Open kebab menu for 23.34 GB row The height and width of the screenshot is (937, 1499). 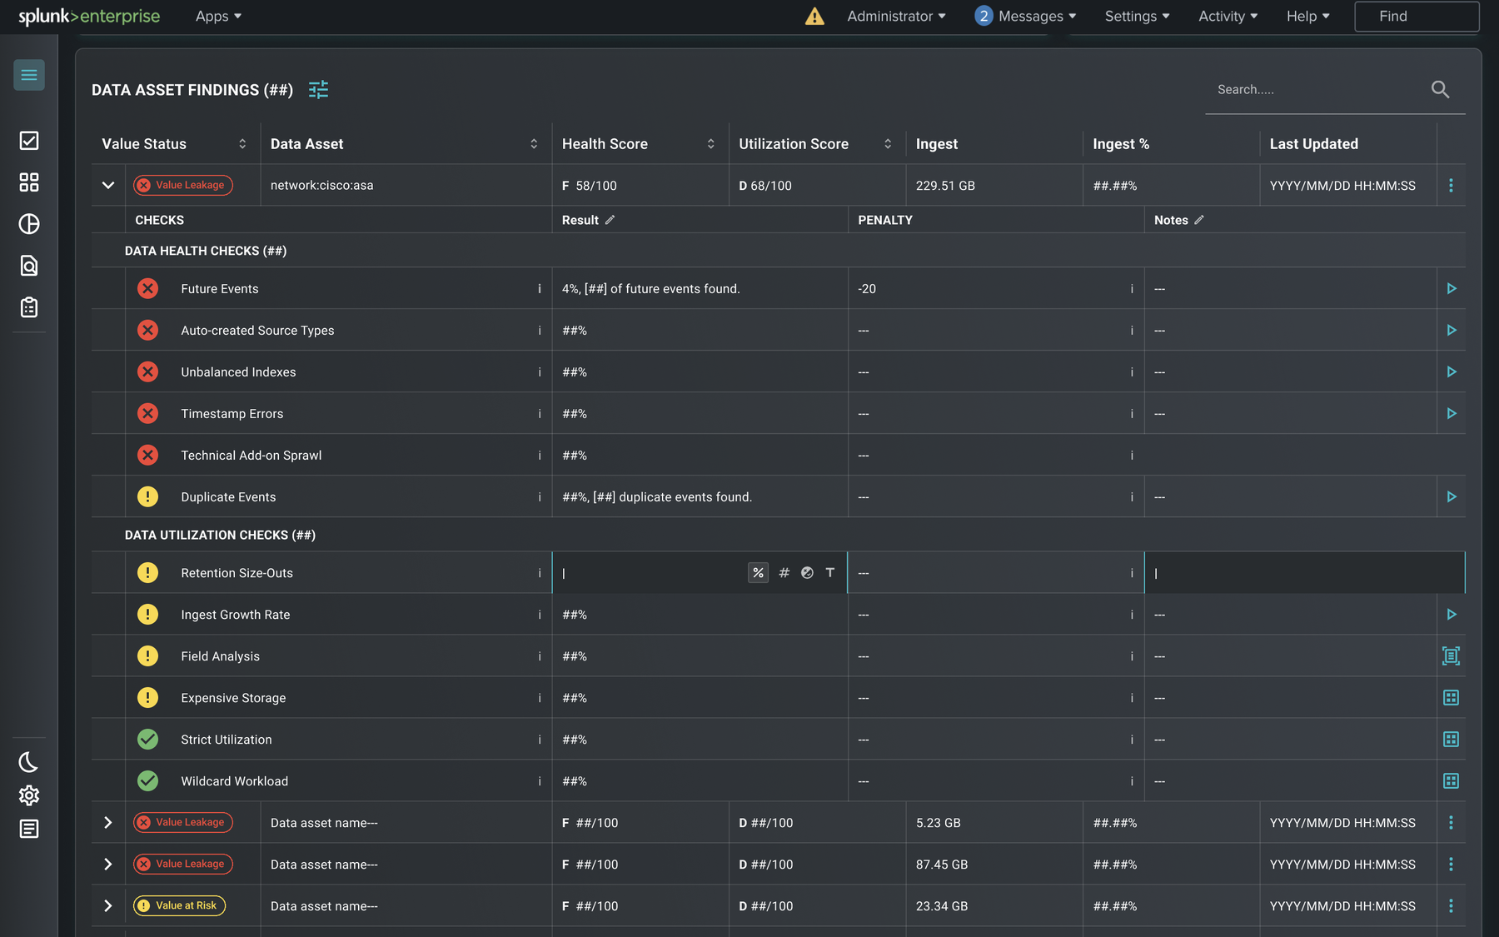[1451, 905]
